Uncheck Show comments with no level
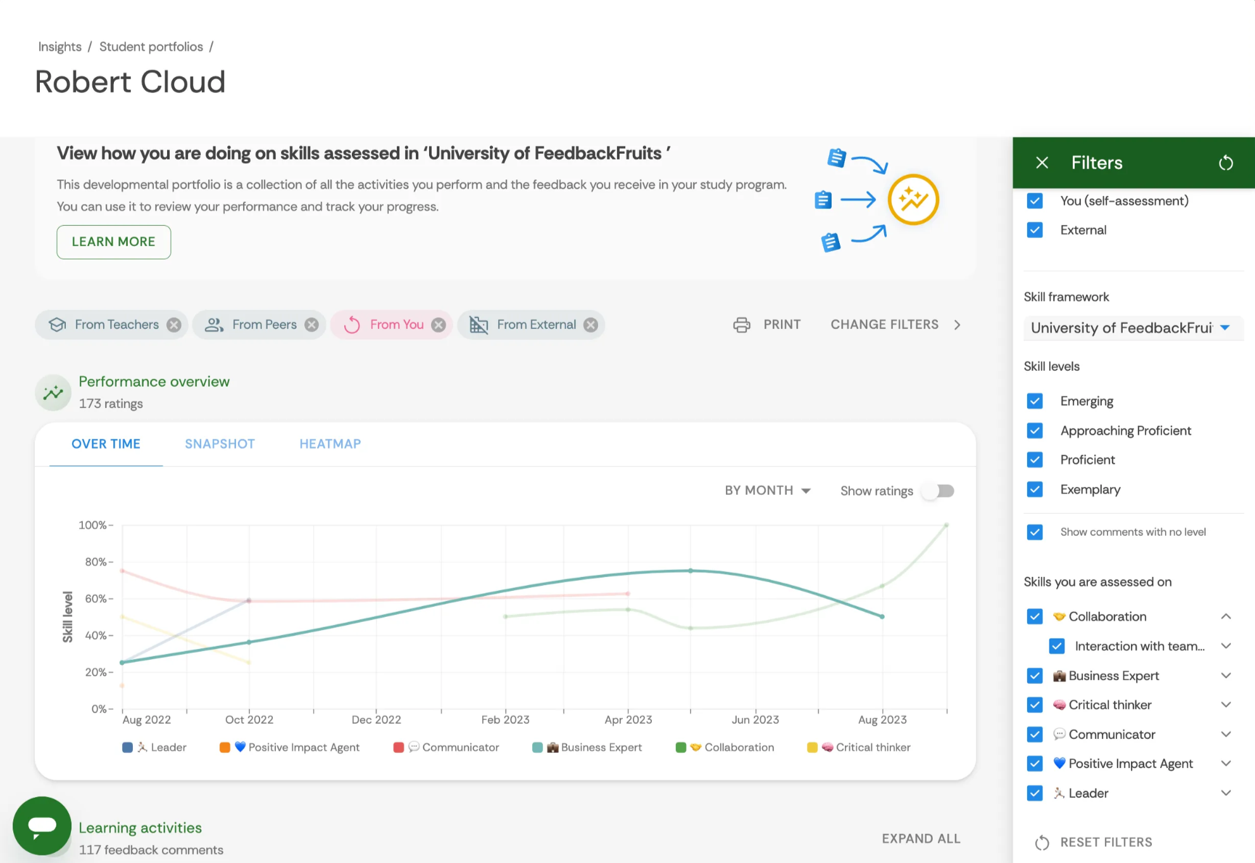 point(1035,532)
